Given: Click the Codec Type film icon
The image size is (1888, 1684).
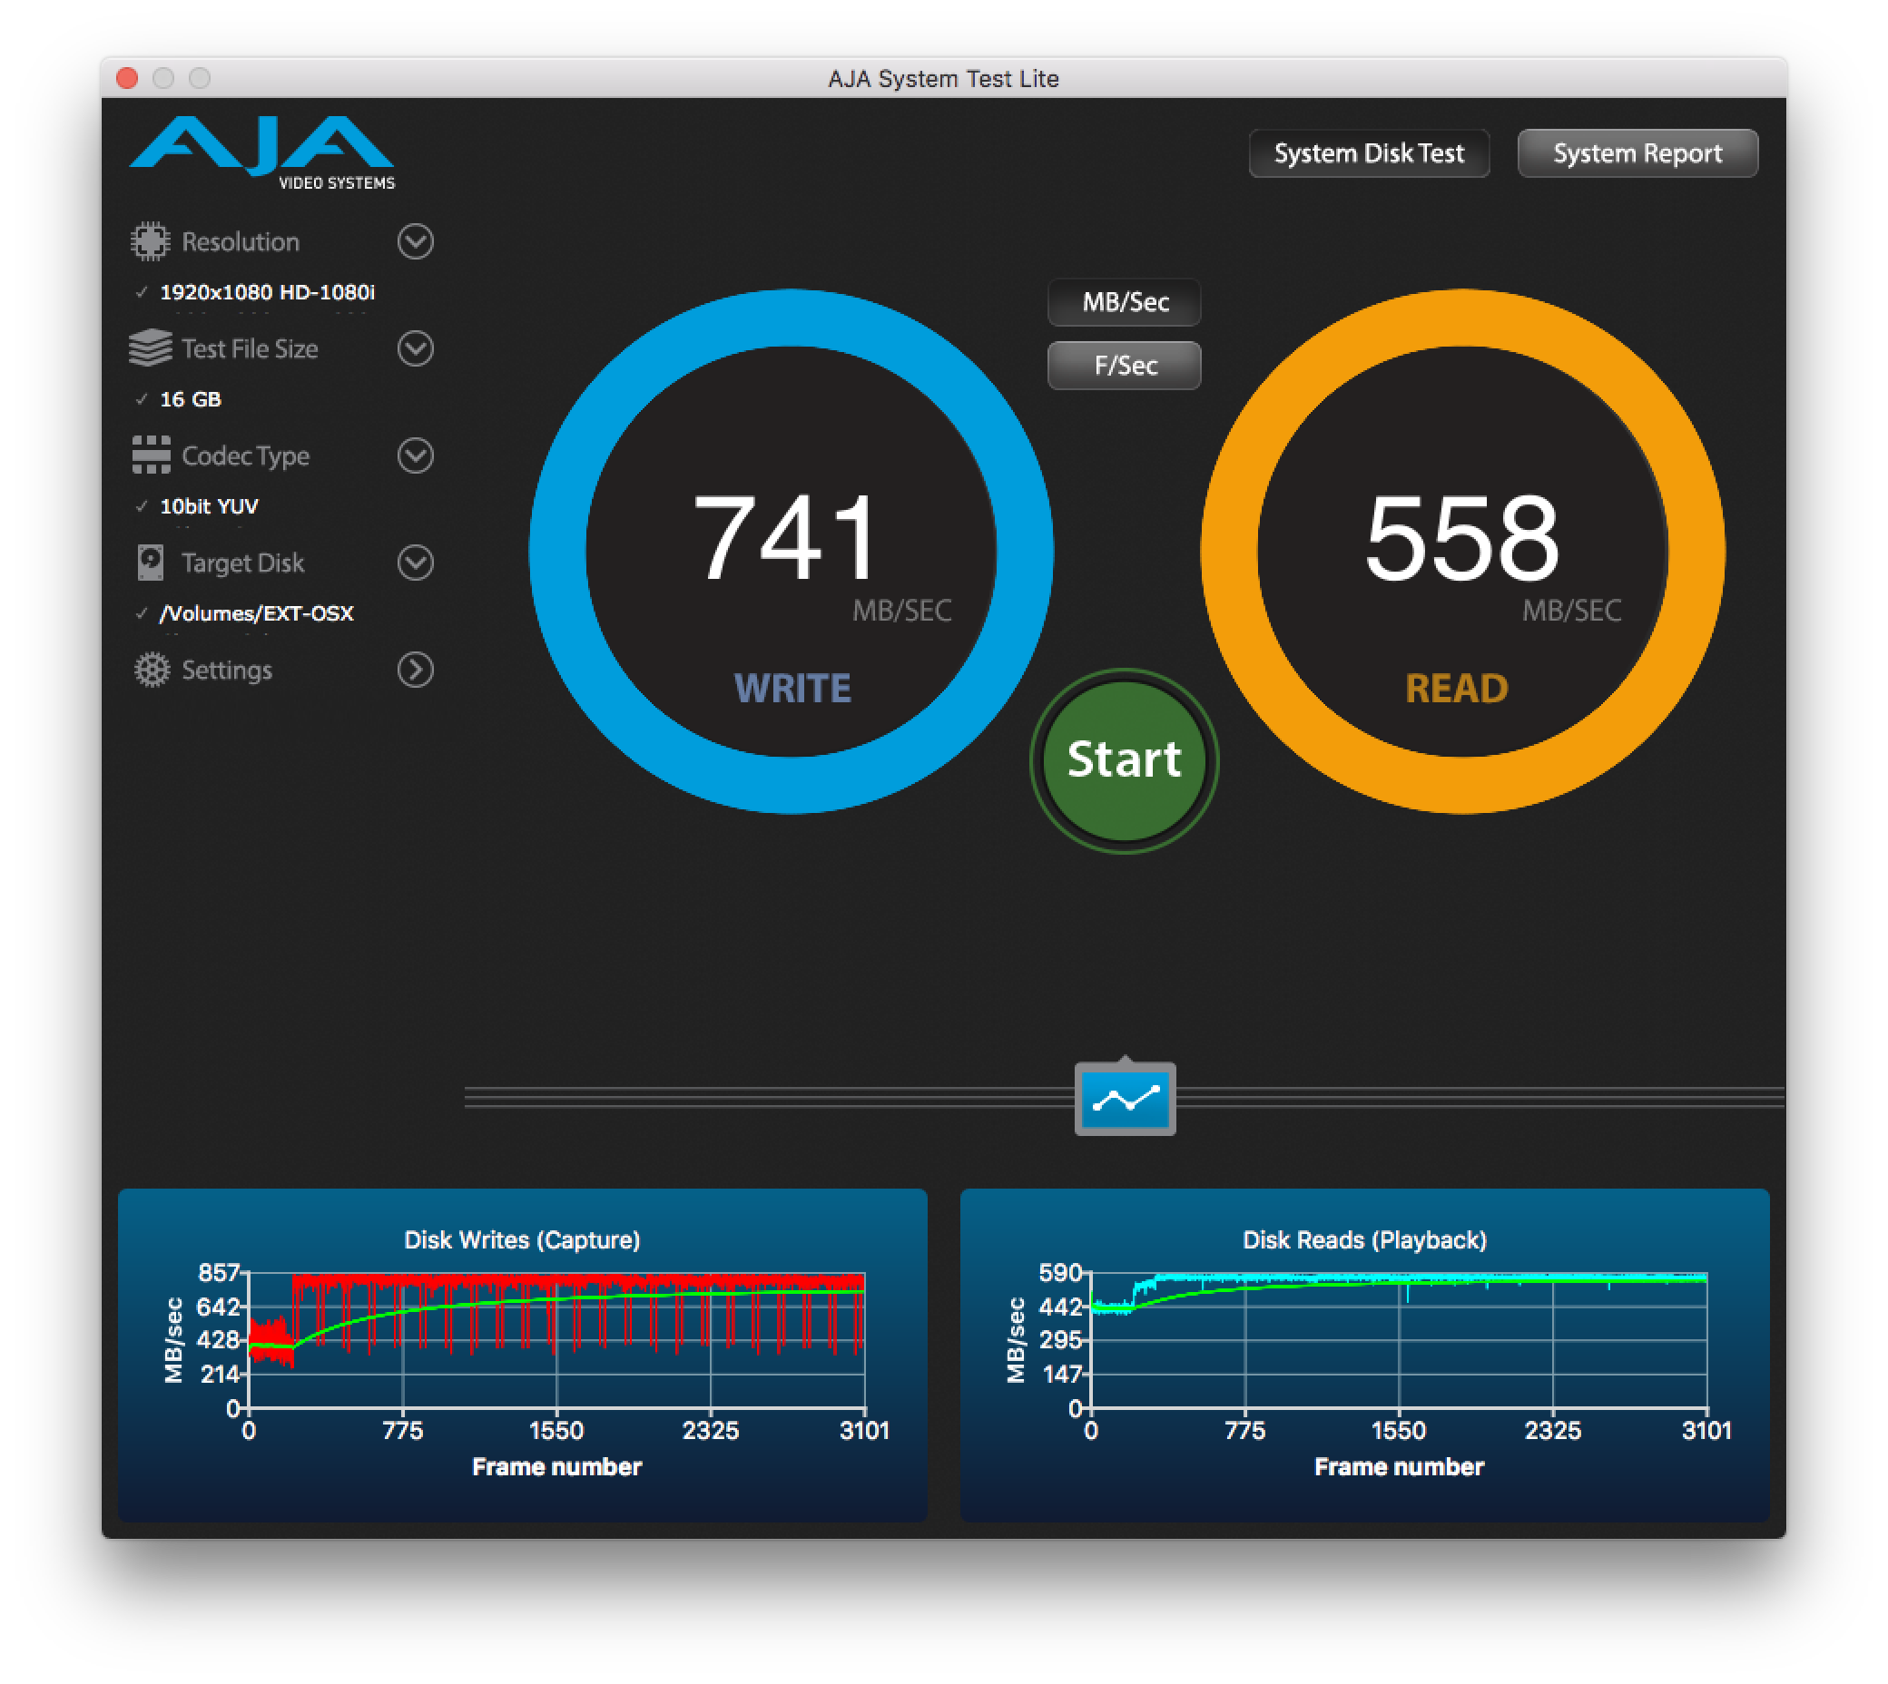Looking at the screenshot, I should pos(151,455).
